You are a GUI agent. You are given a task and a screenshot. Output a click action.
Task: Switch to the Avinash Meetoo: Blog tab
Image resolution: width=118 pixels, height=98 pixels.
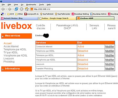19,18
